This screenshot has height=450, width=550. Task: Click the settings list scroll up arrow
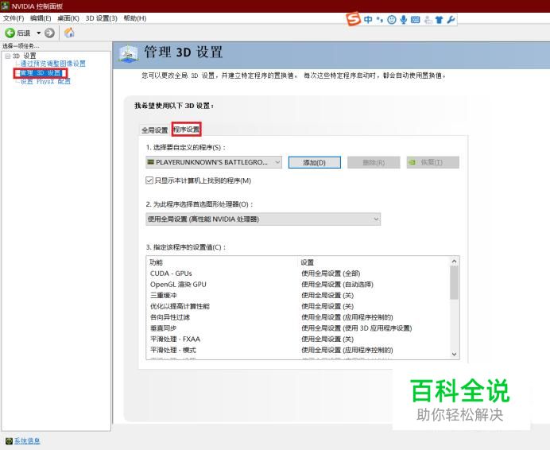tap(455, 261)
